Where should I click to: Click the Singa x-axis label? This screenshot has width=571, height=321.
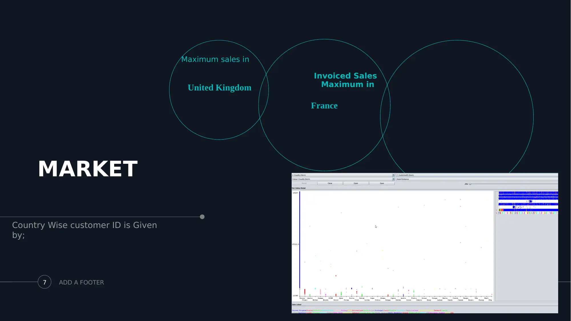435,298
